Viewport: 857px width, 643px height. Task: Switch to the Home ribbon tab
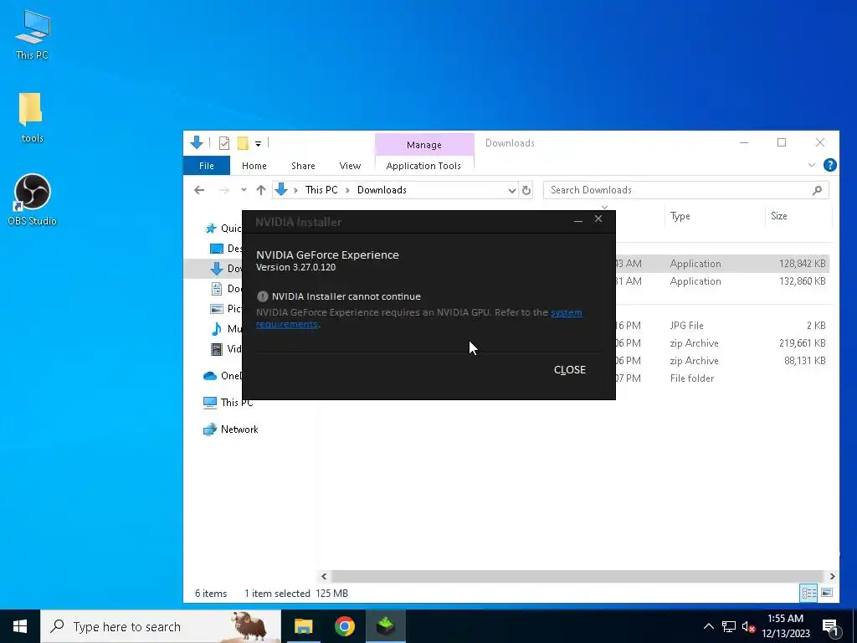[254, 166]
